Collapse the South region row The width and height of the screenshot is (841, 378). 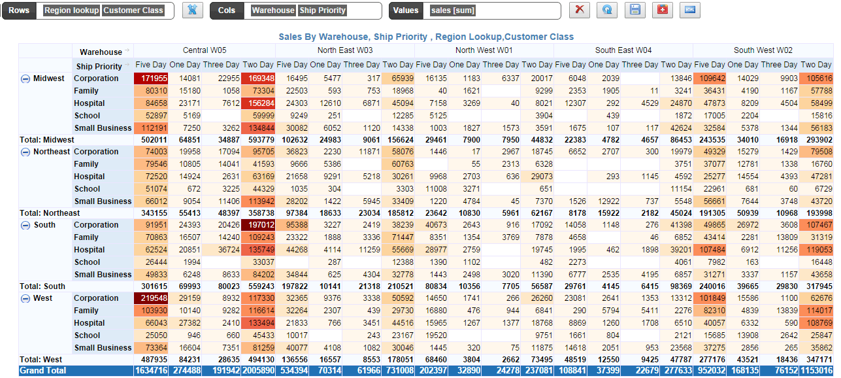point(25,224)
